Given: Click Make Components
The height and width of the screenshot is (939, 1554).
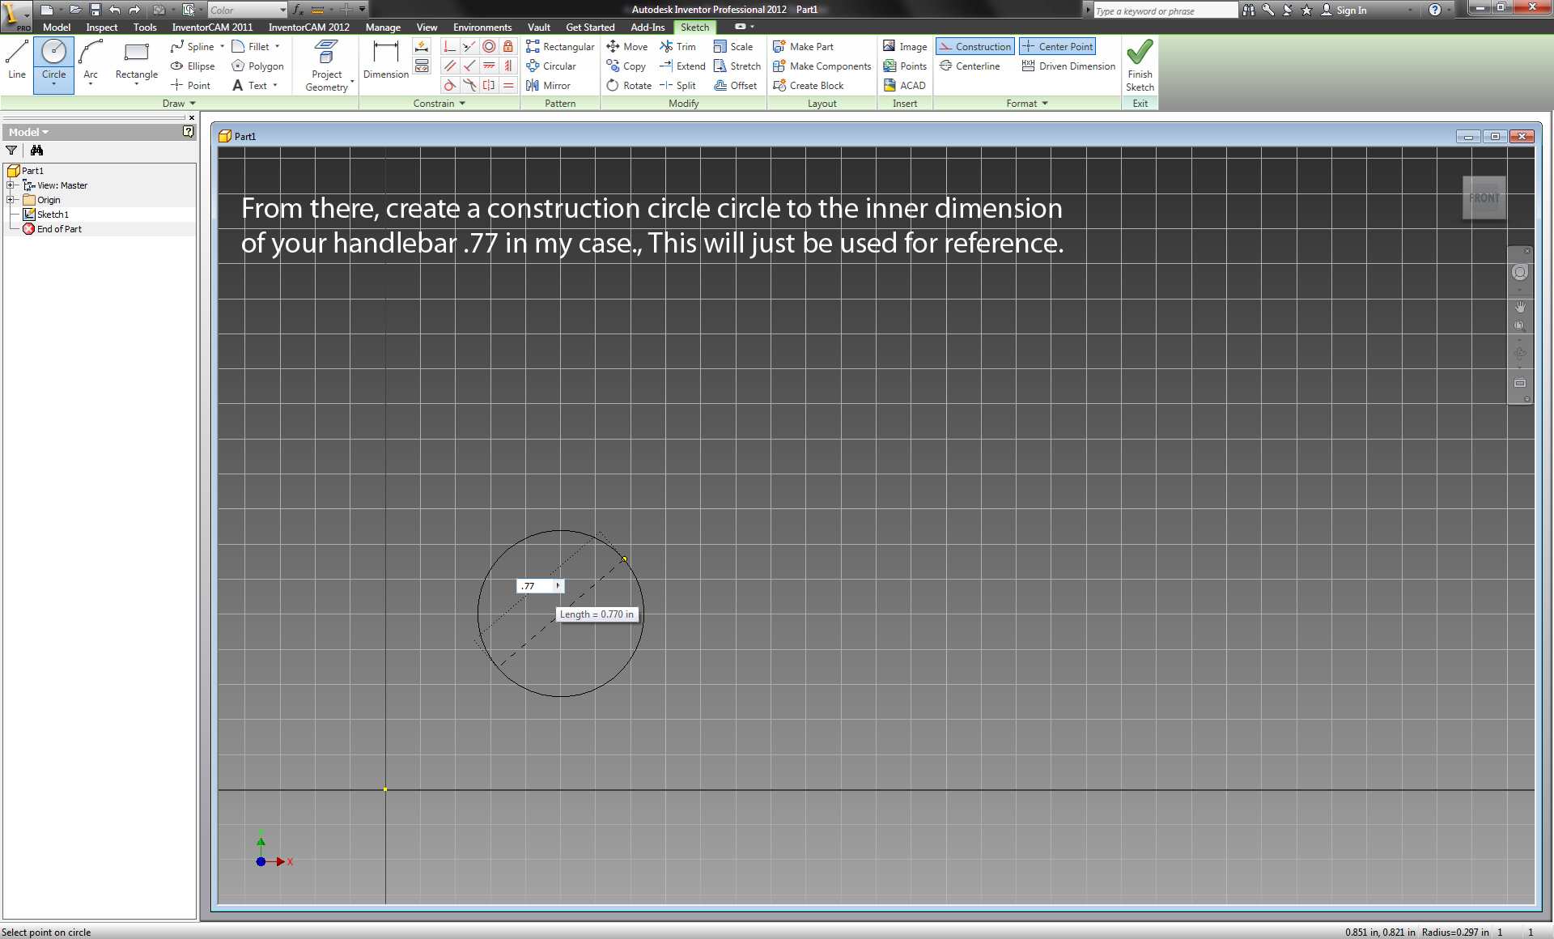Looking at the screenshot, I should coord(822,66).
